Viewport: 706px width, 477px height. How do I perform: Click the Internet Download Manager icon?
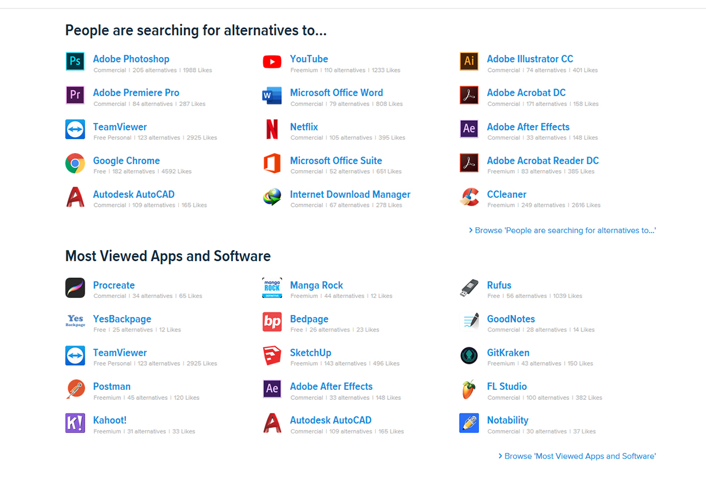pyautogui.click(x=272, y=197)
